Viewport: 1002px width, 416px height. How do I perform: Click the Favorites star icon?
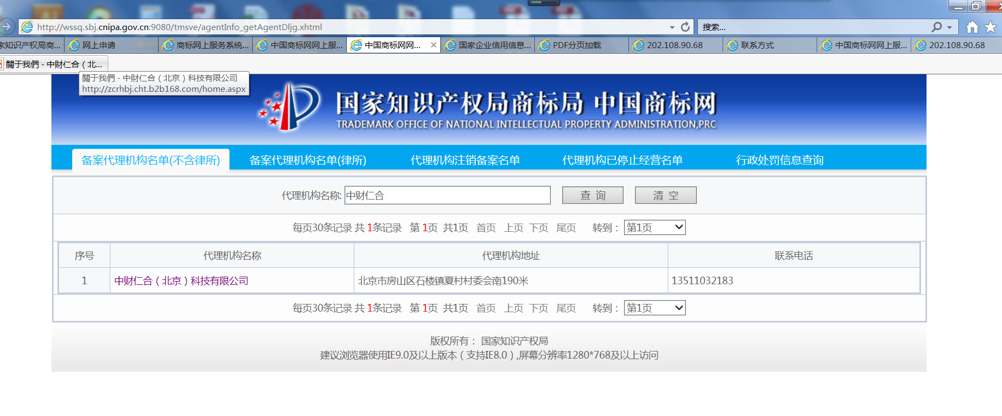(991, 27)
